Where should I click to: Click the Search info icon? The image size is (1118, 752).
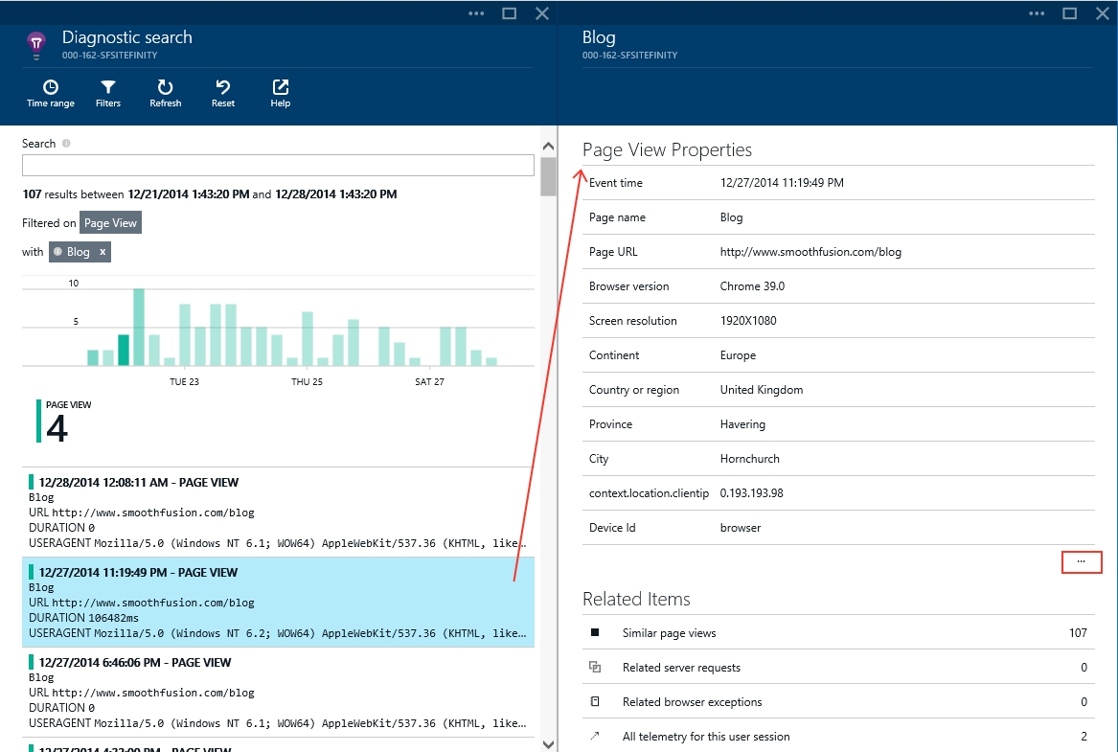pos(66,144)
